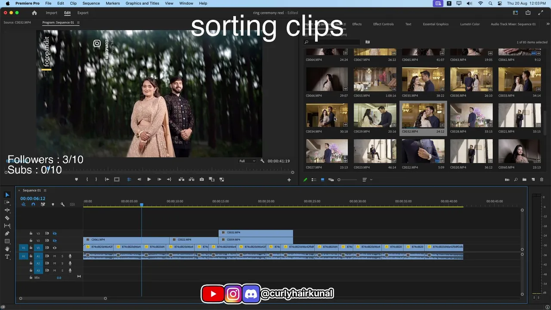Screen dimensions: 551x310
Task: Open playback resolution dropdown showing Full
Action: tap(247, 161)
